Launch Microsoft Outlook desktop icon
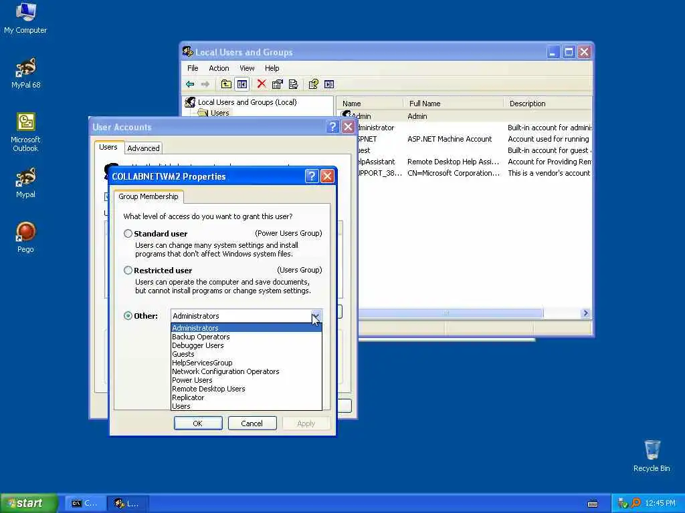 25,132
